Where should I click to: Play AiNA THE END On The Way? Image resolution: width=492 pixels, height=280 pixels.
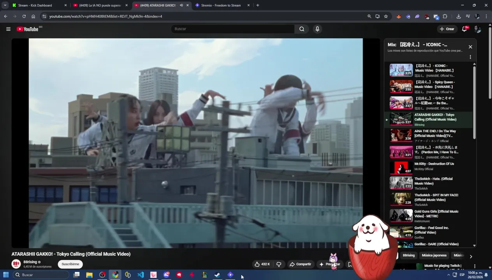click(x=429, y=136)
